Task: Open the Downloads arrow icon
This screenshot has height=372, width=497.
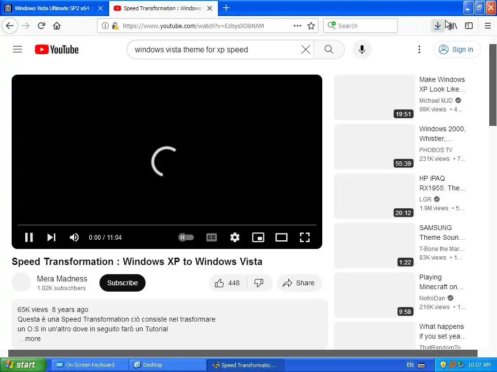Action: (x=437, y=26)
